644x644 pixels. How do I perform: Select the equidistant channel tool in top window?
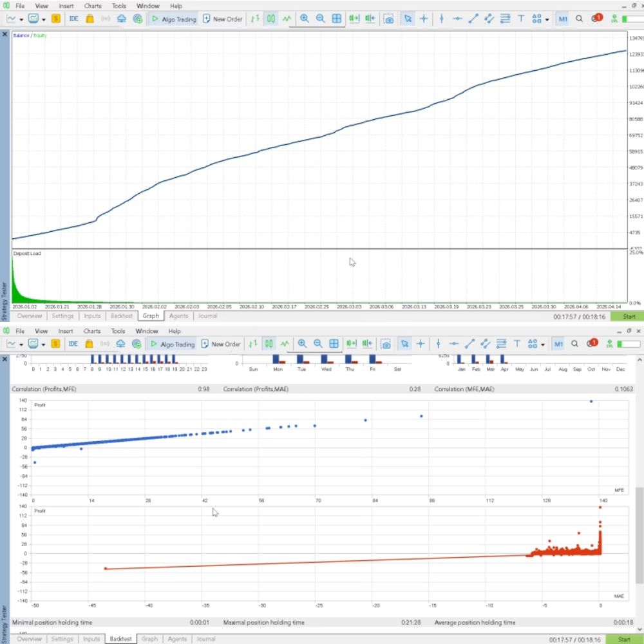(489, 19)
